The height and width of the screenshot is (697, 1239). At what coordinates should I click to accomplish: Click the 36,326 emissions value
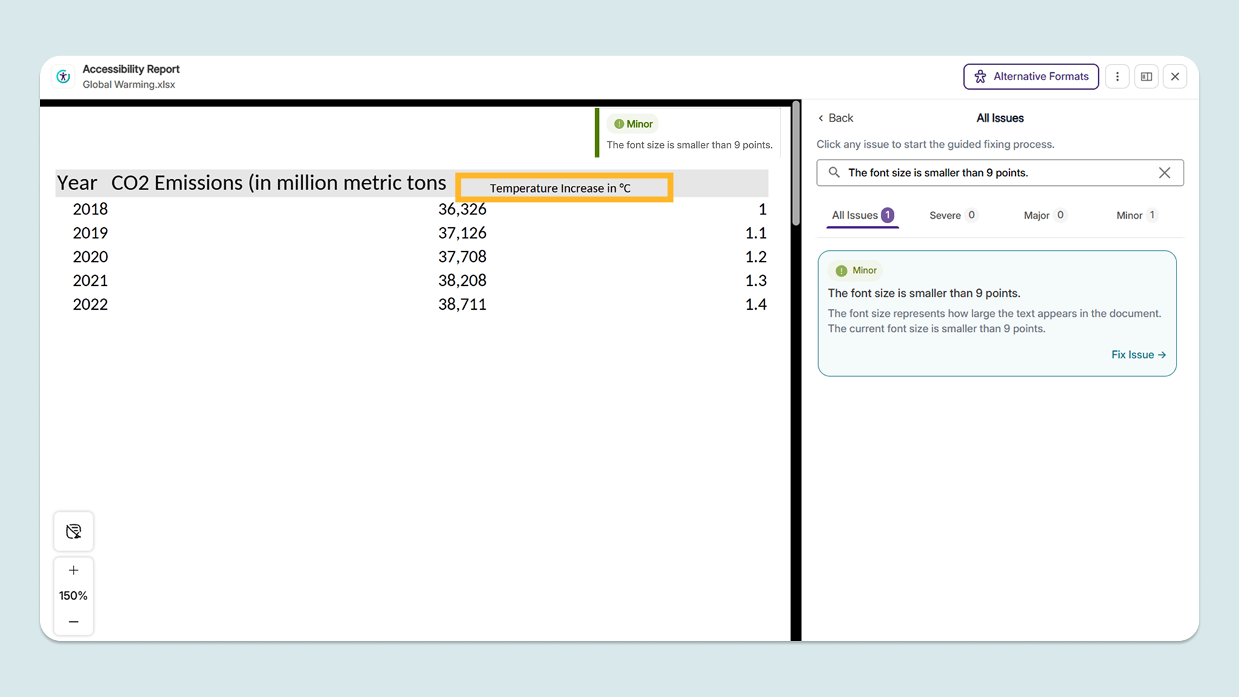coord(462,209)
